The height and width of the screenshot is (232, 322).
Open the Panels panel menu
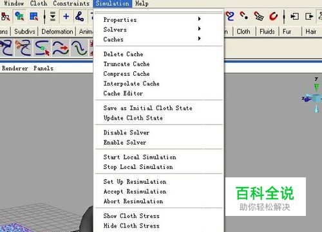[x=43, y=68]
